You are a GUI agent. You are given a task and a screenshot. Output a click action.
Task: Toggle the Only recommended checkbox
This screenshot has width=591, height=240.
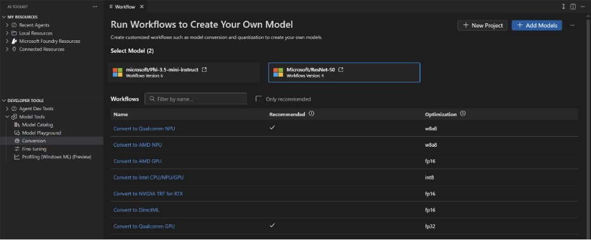point(259,99)
